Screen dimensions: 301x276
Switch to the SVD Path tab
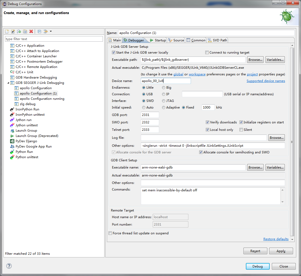click(217, 40)
